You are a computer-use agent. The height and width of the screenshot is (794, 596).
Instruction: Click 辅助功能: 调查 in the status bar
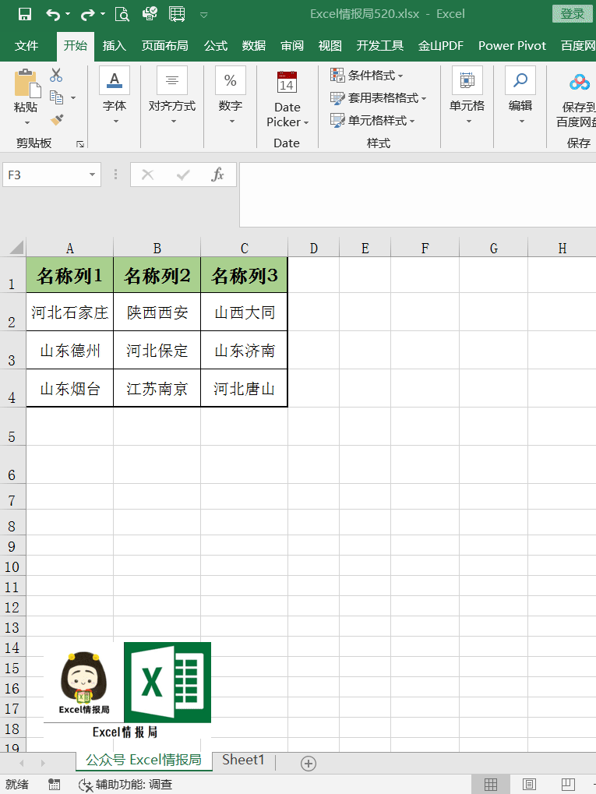[125, 785]
